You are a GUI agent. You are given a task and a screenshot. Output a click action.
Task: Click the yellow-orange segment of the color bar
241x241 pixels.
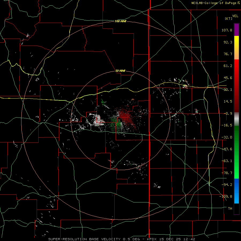pyautogui.click(x=236, y=48)
